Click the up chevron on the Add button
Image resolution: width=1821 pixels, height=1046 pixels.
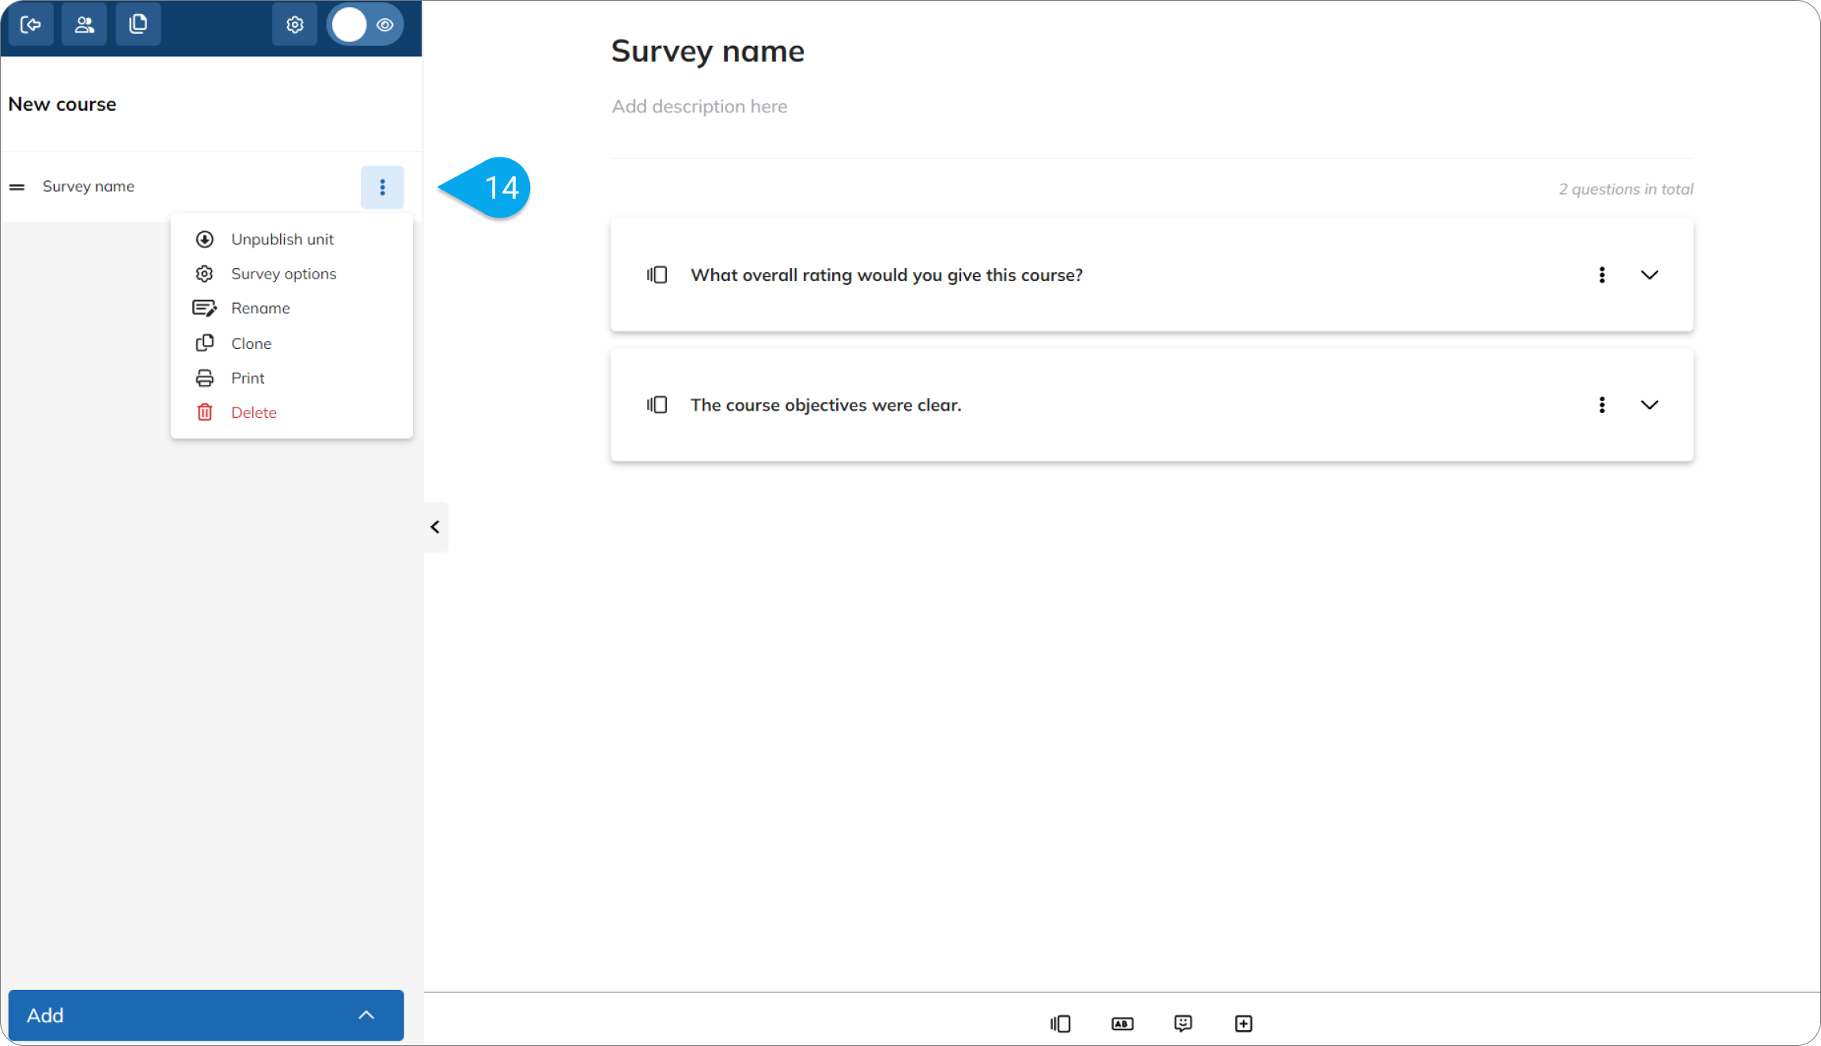[366, 1015]
